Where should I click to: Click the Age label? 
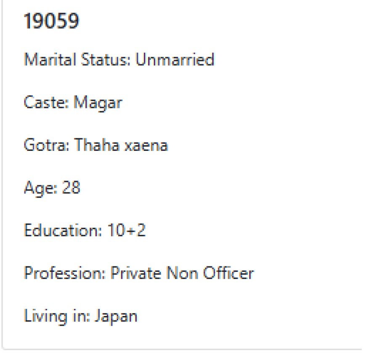[41, 189]
